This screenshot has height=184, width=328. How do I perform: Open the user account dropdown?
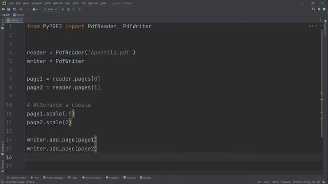(35, 9)
